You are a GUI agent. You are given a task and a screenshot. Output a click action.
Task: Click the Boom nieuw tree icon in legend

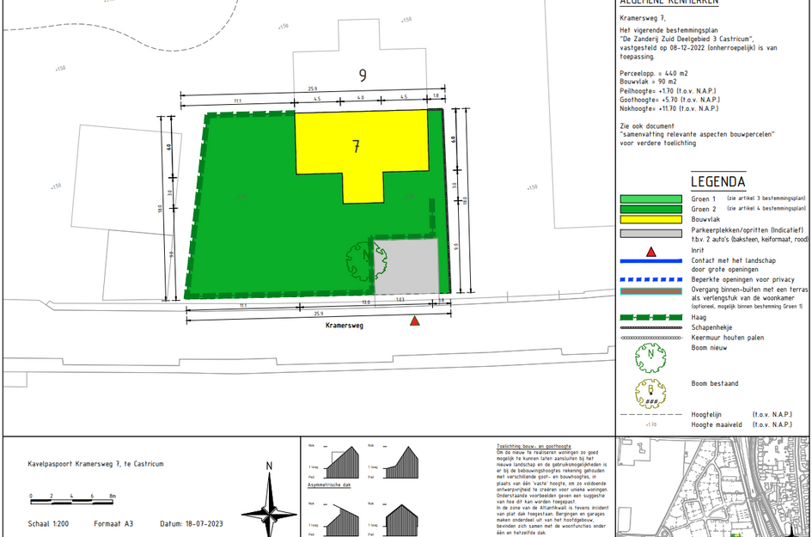point(651,357)
